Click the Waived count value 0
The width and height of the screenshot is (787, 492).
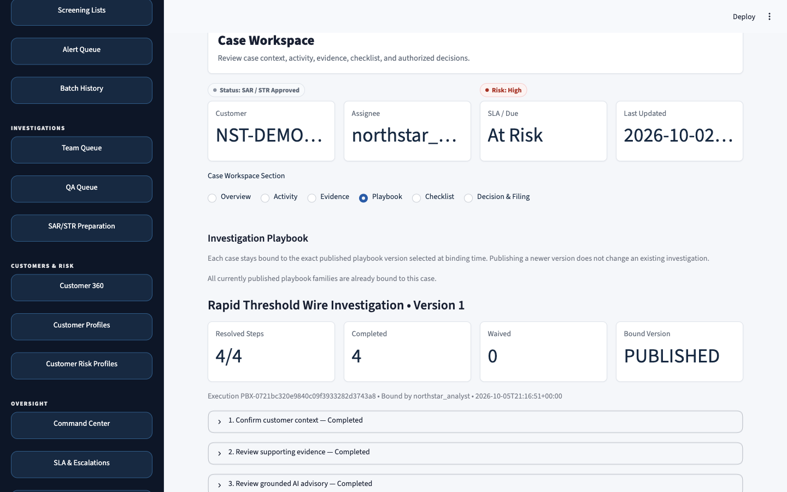tap(492, 356)
